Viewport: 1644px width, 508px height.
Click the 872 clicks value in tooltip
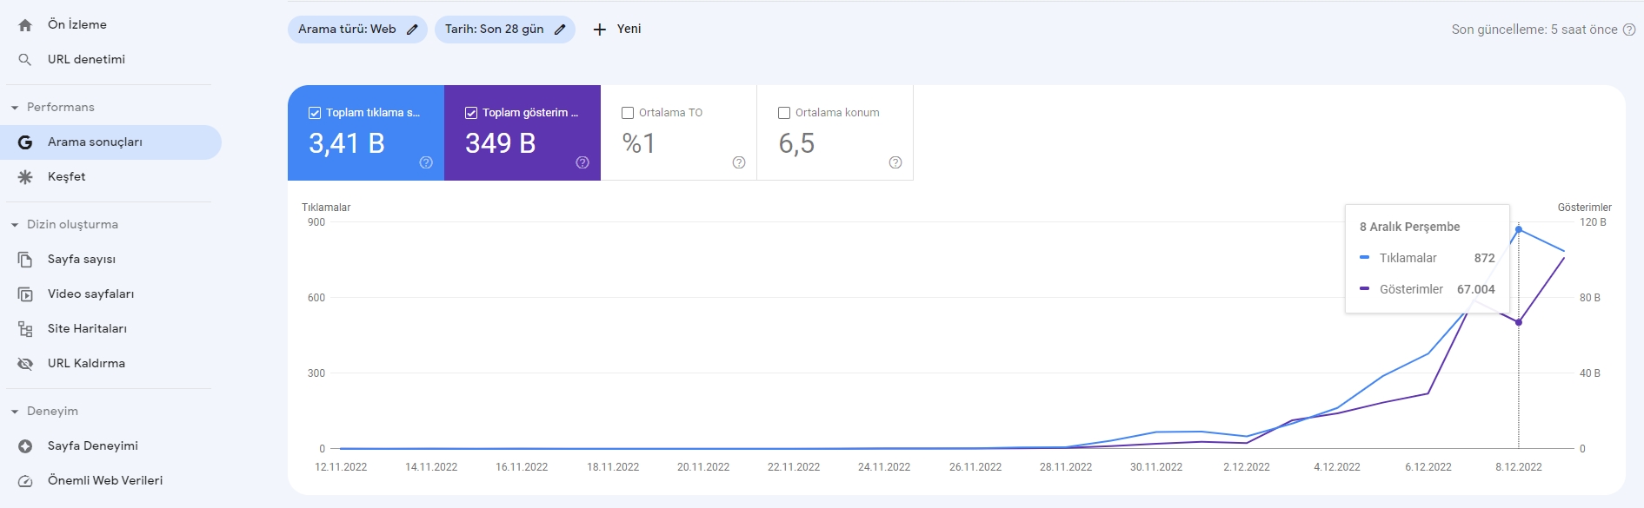[1485, 259]
